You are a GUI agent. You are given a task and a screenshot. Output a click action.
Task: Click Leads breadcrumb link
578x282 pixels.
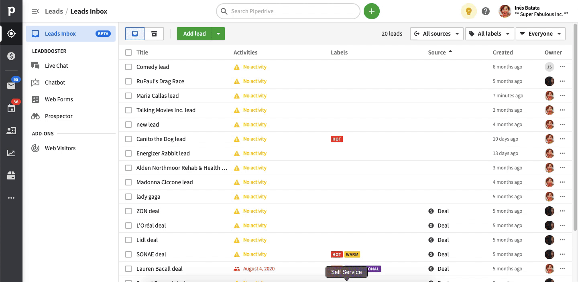(x=54, y=11)
